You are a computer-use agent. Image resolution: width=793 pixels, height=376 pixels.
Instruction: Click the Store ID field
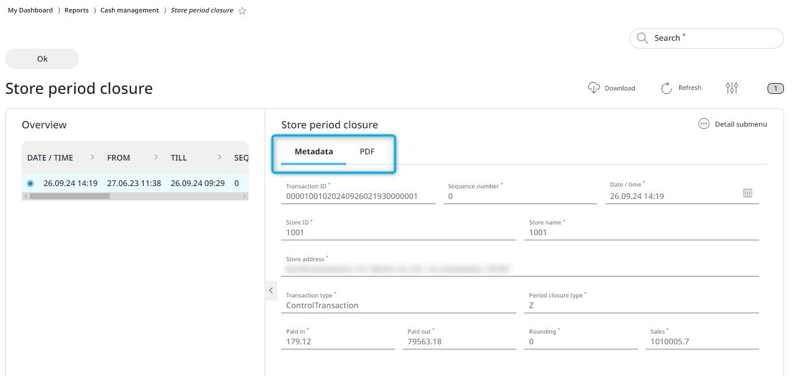pyautogui.click(x=399, y=228)
